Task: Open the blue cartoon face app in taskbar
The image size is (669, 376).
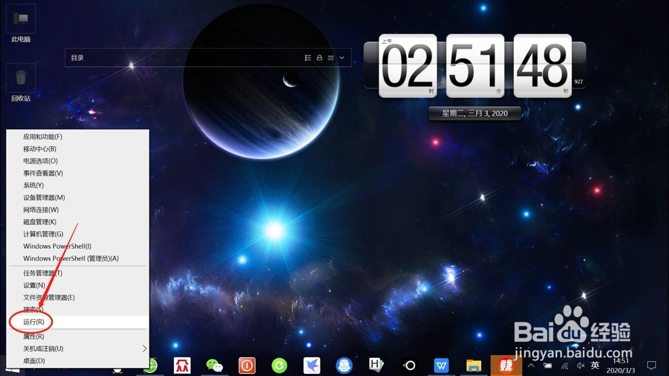Action: click(x=344, y=365)
